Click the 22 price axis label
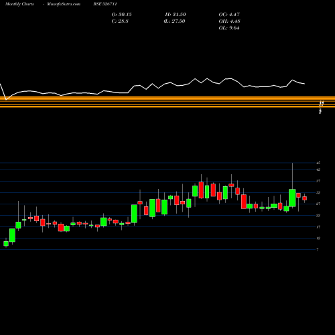Screen dimensions: 335x335 tap(318, 215)
